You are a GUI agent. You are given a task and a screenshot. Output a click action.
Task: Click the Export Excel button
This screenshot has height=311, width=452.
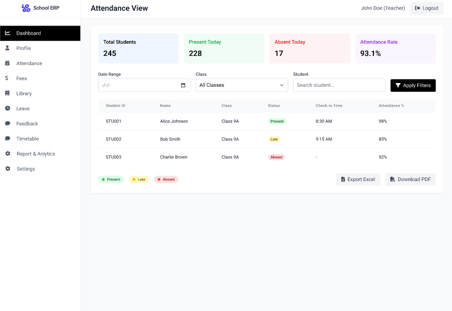point(358,179)
